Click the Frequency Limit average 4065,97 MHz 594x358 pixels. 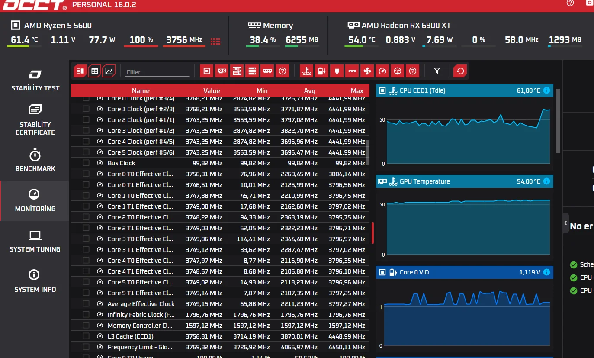coord(299,347)
